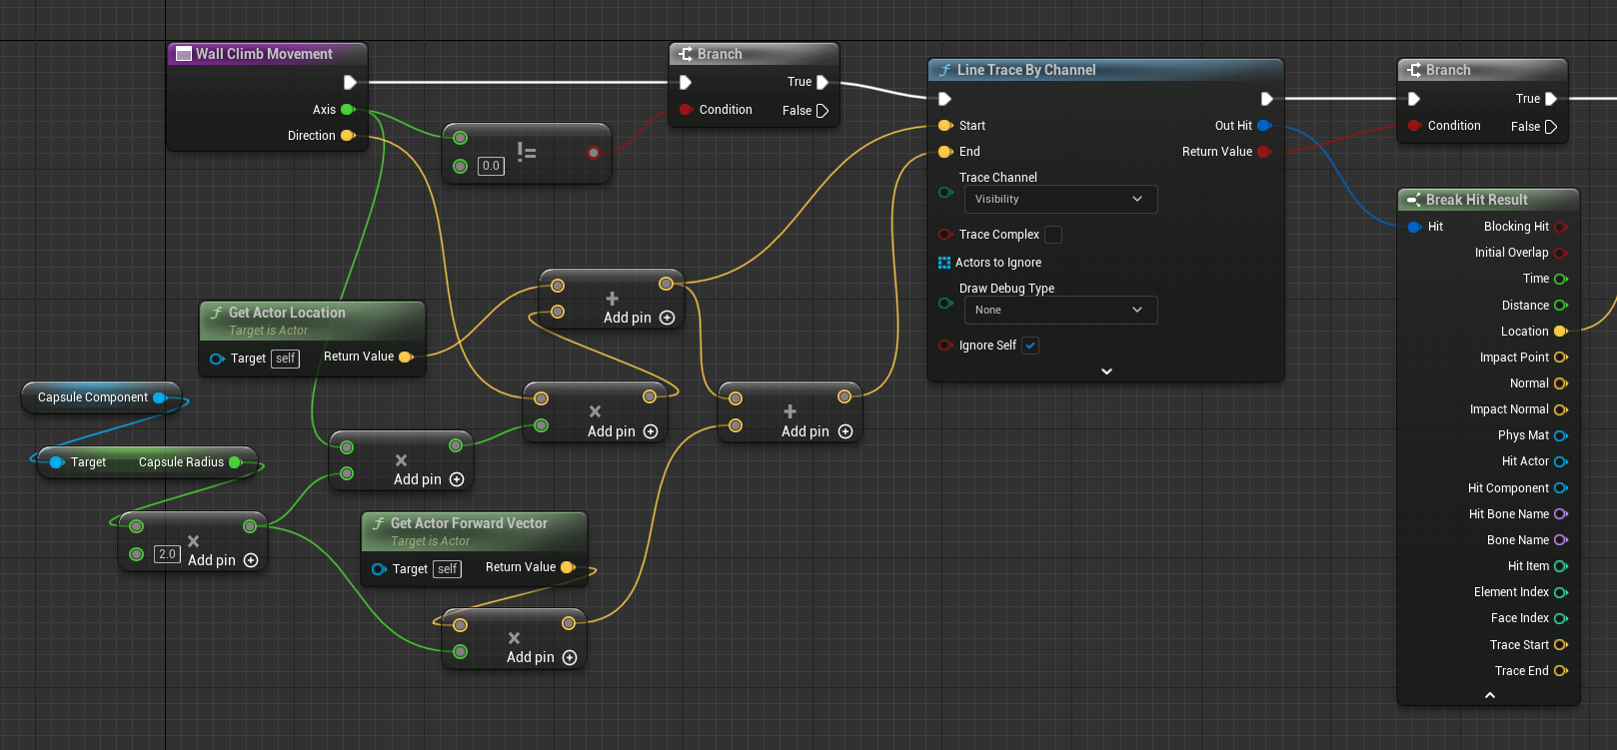This screenshot has height=750, width=1617.
Task: Expand advanced pins on Line Trace By Channel
Action: [1106, 372]
